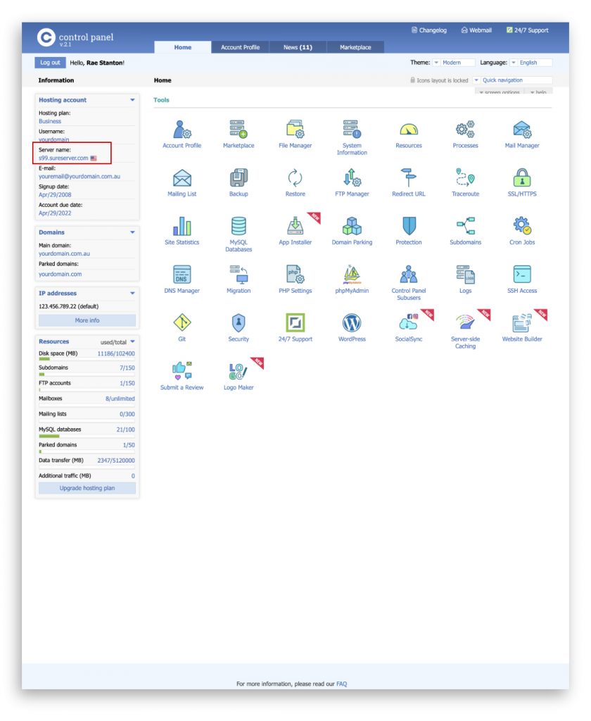Switch to the Home tab
Image resolution: width=591 pixels, height=721 pixels.
[x=182, y=47]
